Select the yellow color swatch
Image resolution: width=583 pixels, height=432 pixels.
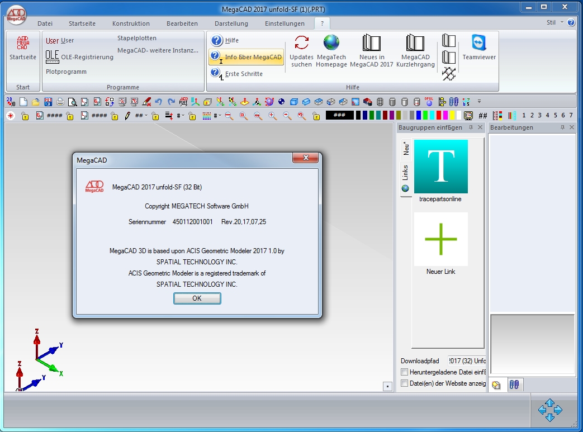452,116
